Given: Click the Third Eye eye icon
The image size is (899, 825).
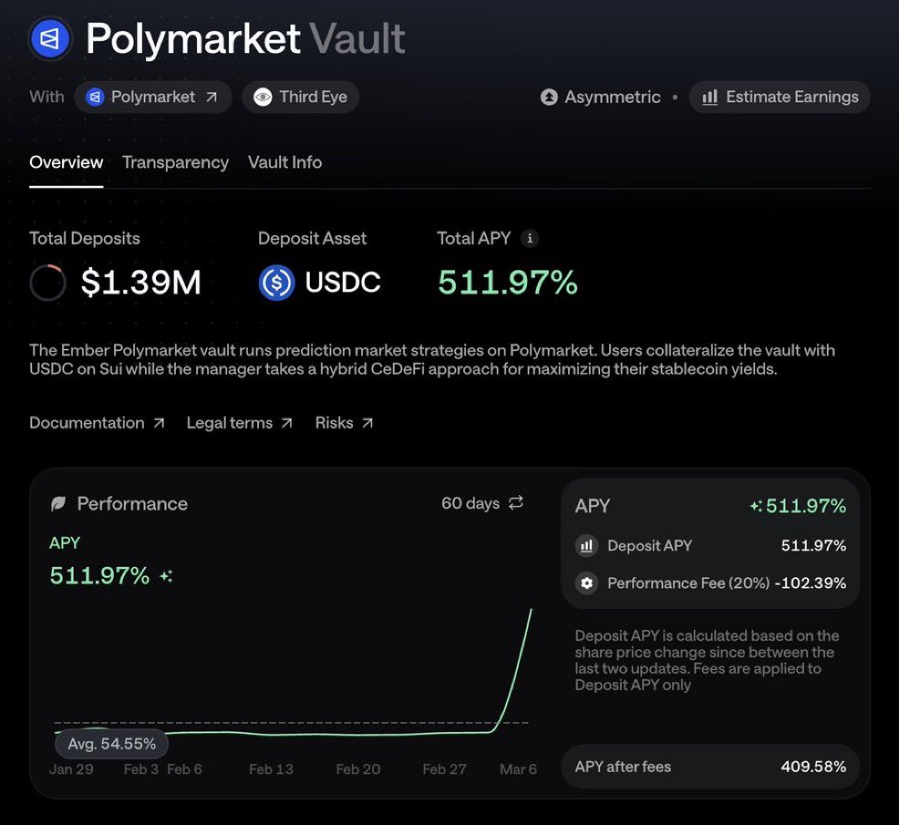Looking at the screenshot, I should coord(263,97).
